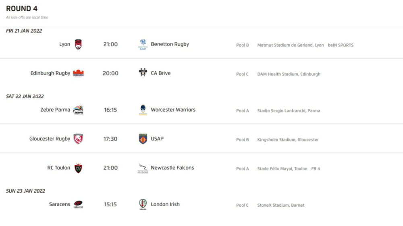Screen dimensions: 403x226
Task: Open the Edinburgh Rugby castle logo
Action: 78,73
